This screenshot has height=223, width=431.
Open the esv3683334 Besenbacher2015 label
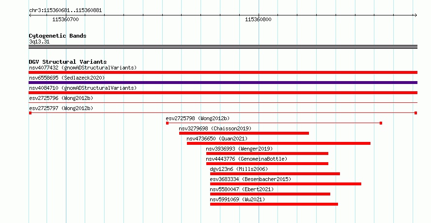(250, 179)
